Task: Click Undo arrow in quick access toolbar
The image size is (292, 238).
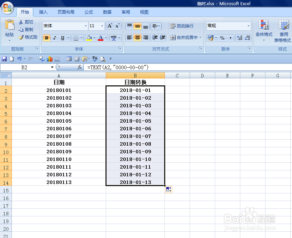Action: click(x=19, y=59)
